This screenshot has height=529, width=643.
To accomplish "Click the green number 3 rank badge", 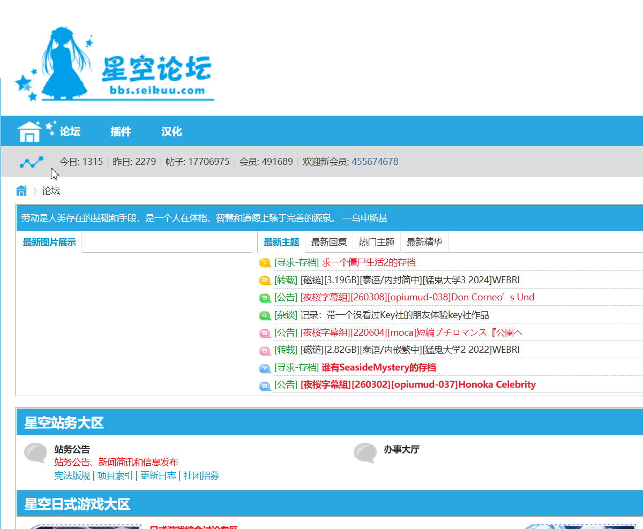I will pyautogui.click(x=265, y=298).
